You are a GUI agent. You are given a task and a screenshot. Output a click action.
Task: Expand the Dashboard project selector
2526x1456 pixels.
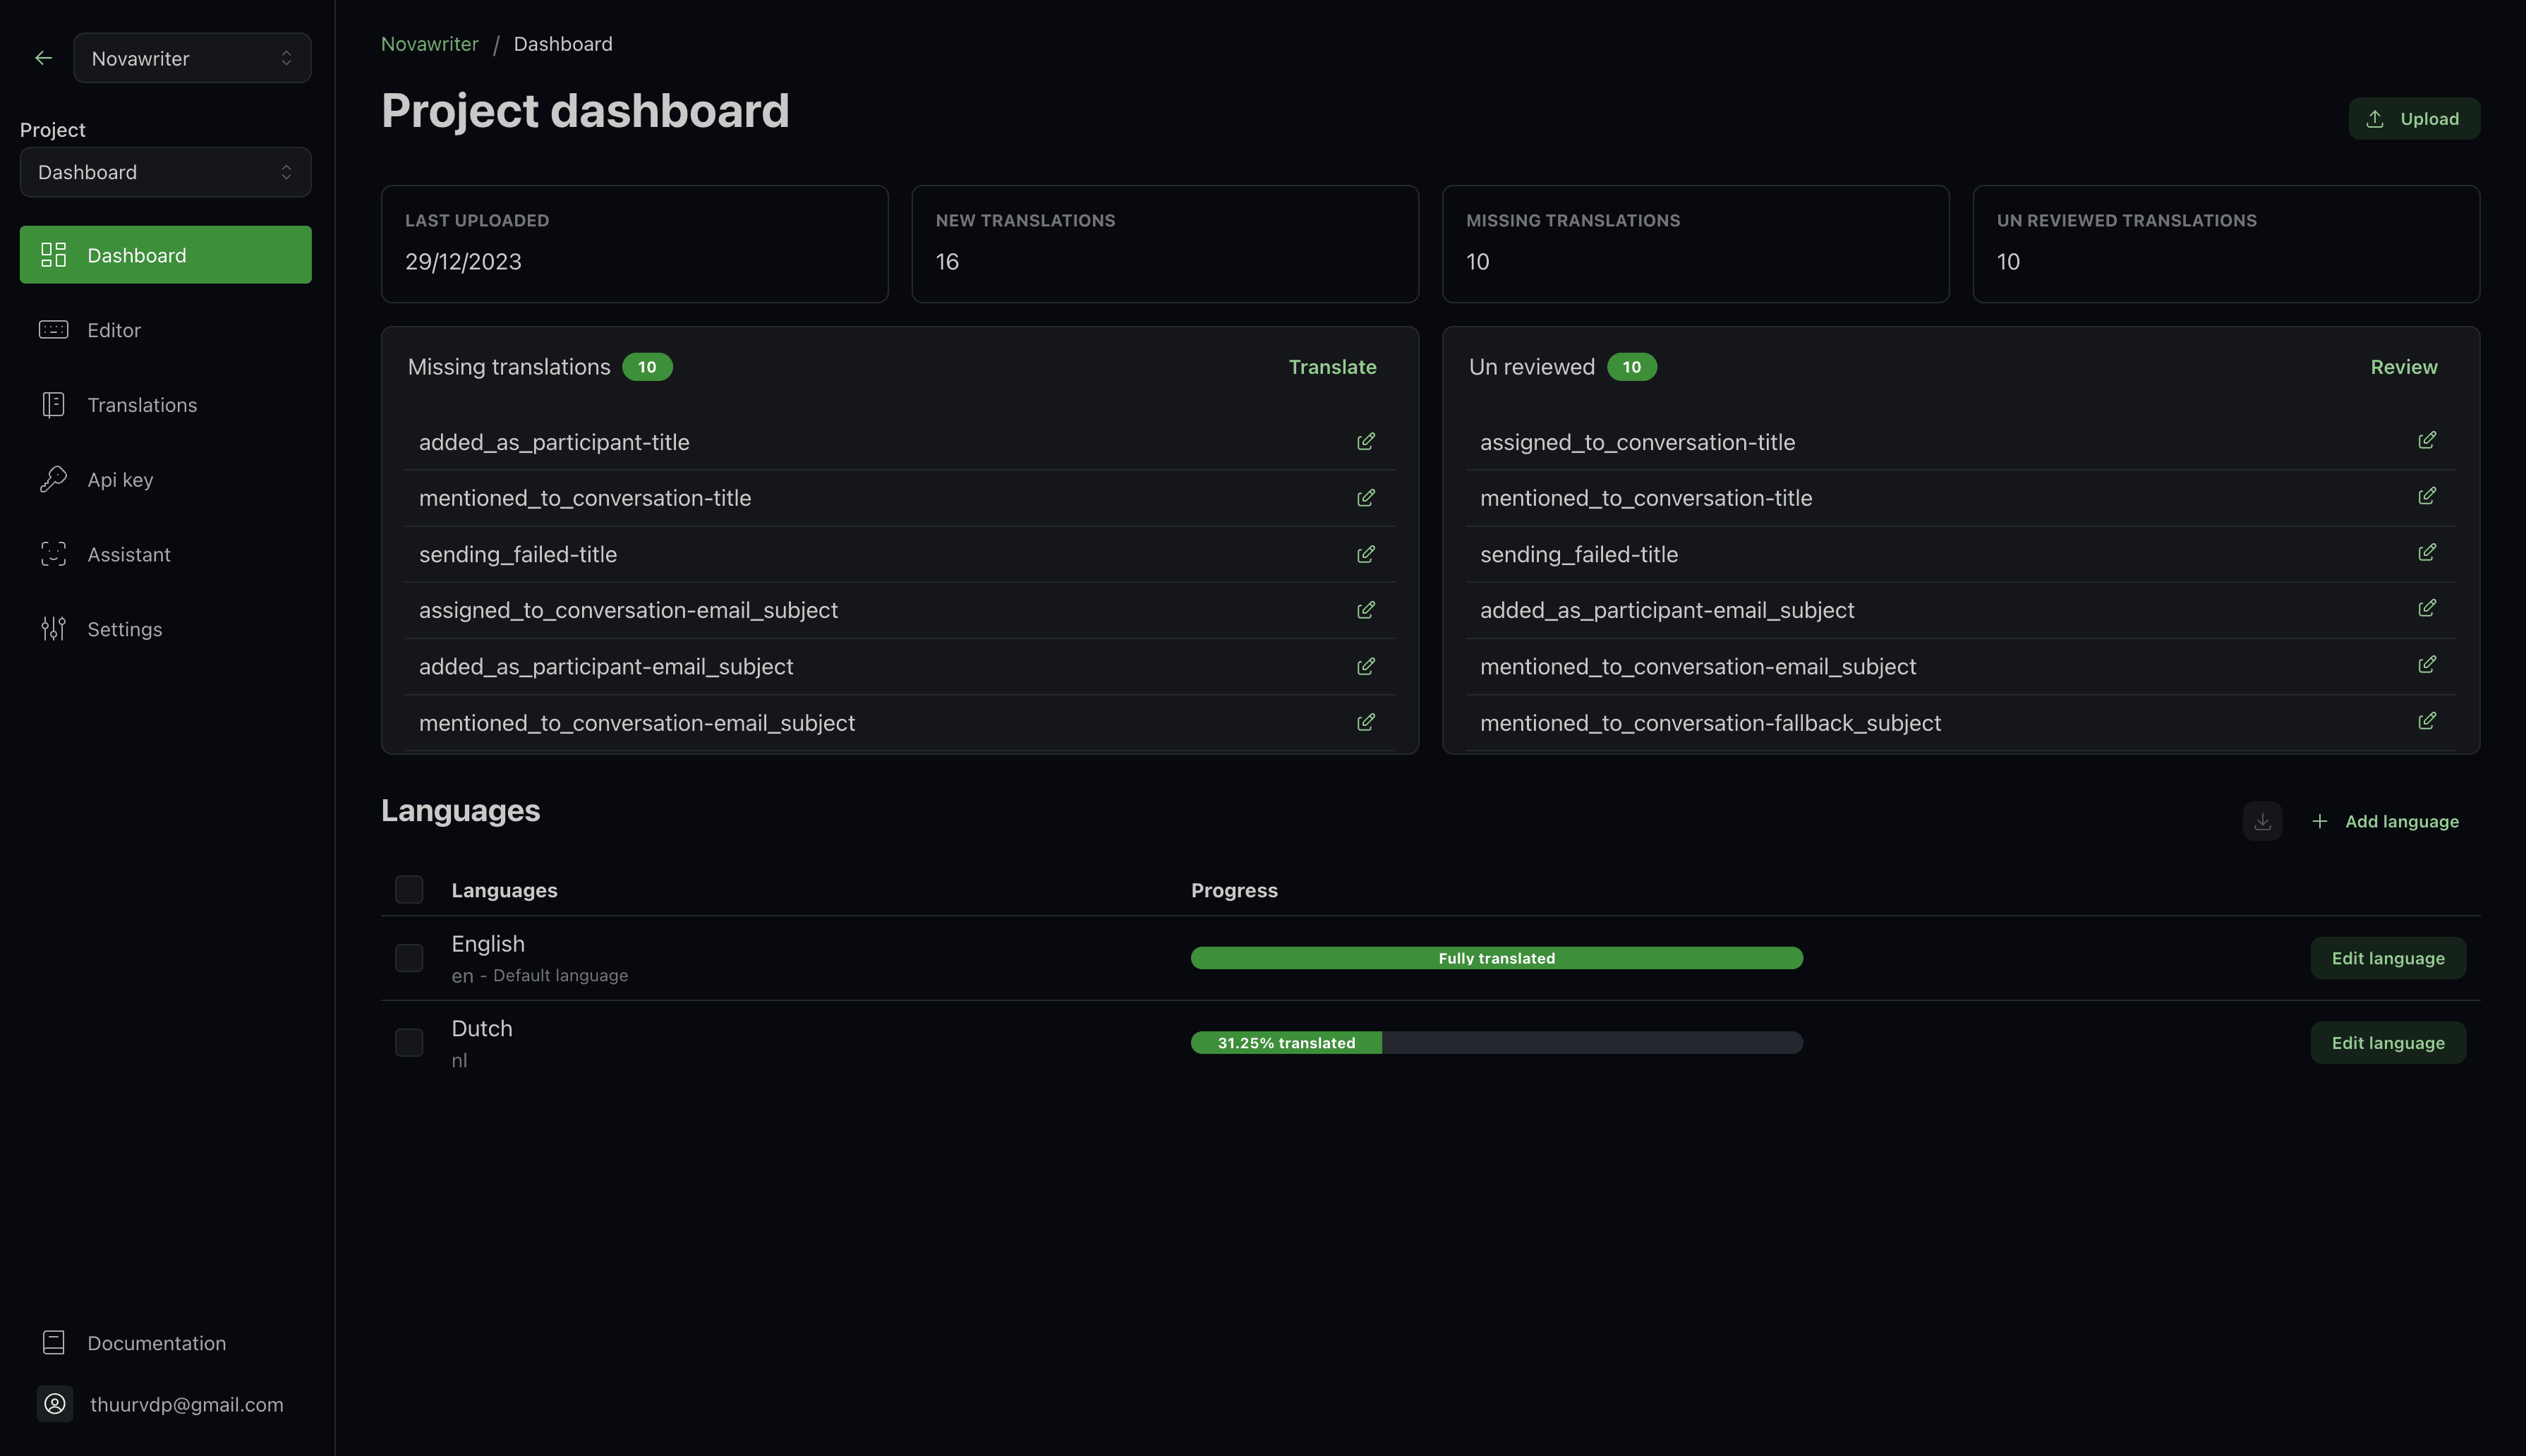tap(165, 172)
